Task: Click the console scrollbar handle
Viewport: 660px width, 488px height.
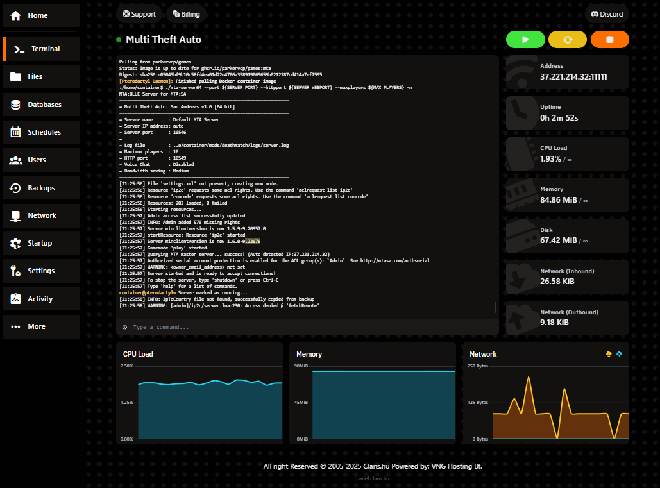Action: point(495,308)
